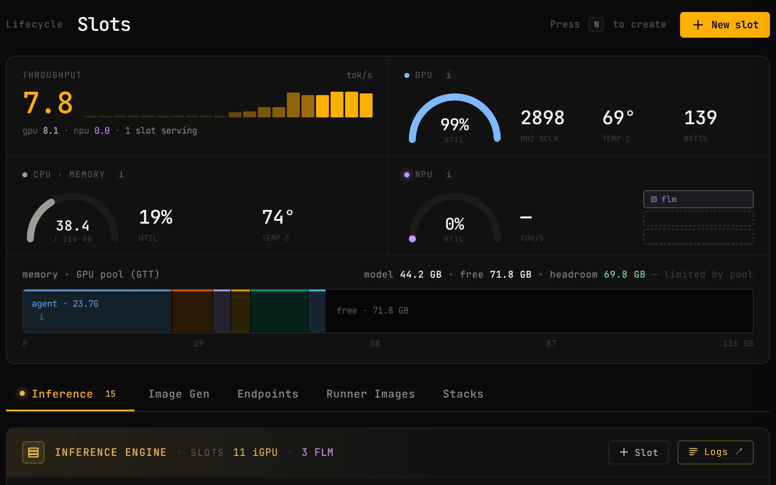
Task: Open the CPU · MEMORY info icon
Action: pyautogui.click(x=121, y=174)
